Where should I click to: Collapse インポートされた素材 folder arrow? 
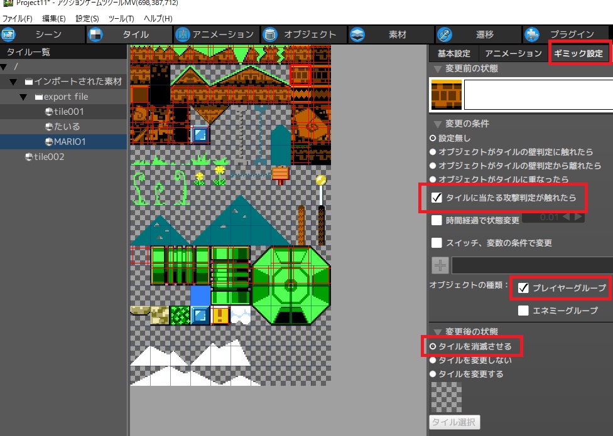tap(13, 82)
